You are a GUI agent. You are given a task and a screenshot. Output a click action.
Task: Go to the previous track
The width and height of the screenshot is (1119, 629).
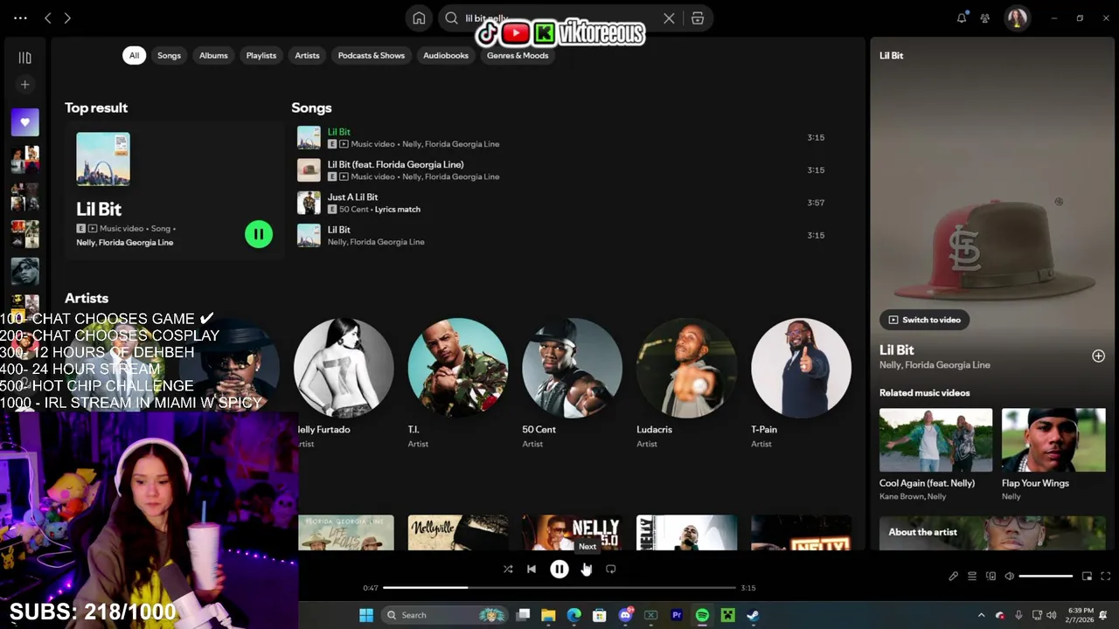(x=532, y=569)
